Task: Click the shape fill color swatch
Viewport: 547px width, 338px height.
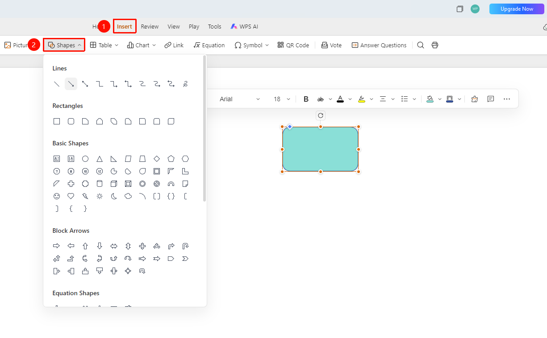Action: pos(430,99)
